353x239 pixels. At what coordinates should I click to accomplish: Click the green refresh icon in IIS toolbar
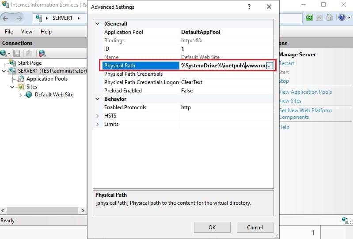[309, 17]
